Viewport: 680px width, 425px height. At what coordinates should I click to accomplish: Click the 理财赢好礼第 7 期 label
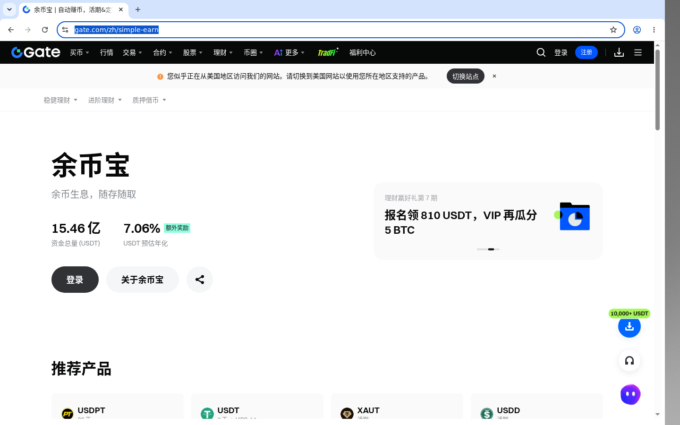[411, 198]
